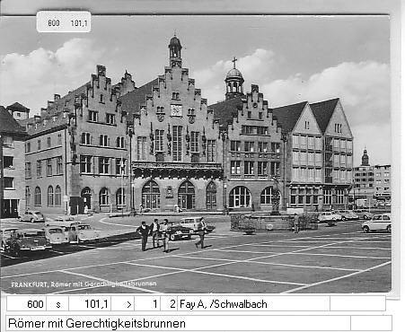Click the white 600 101,1 label sticker

(x=64, y=22)
